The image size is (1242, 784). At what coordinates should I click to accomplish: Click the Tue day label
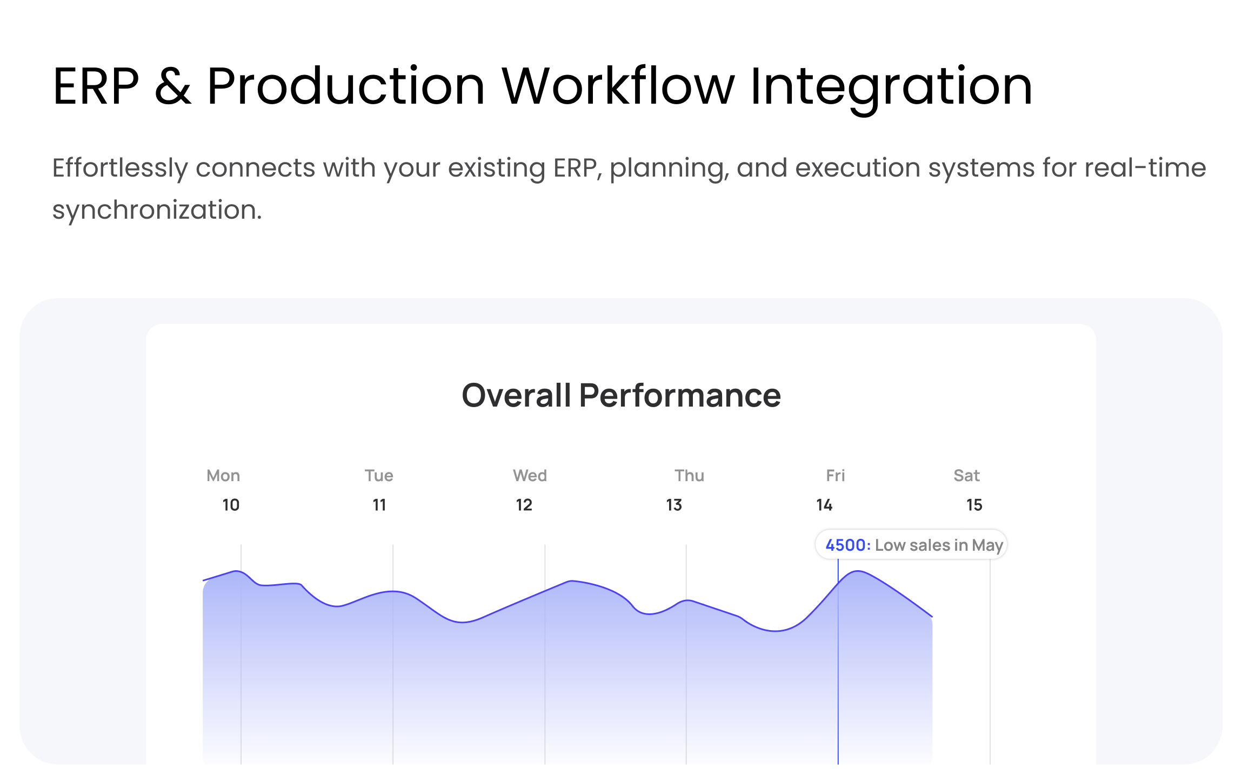click(x=379, y=476)
